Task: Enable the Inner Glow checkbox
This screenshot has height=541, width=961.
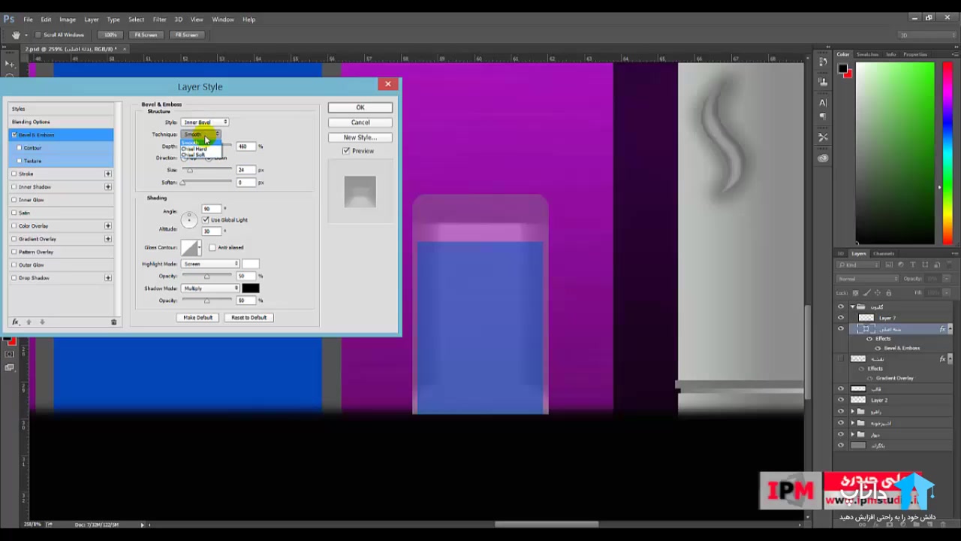Action: click(14, 200)
